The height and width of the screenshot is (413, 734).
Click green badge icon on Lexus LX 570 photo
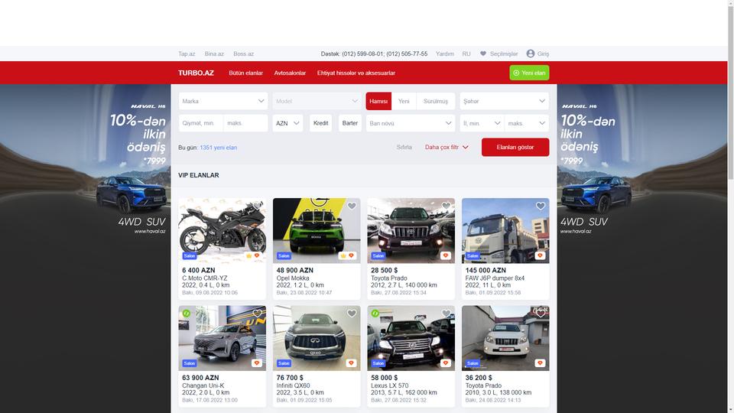tap(375, 314)
